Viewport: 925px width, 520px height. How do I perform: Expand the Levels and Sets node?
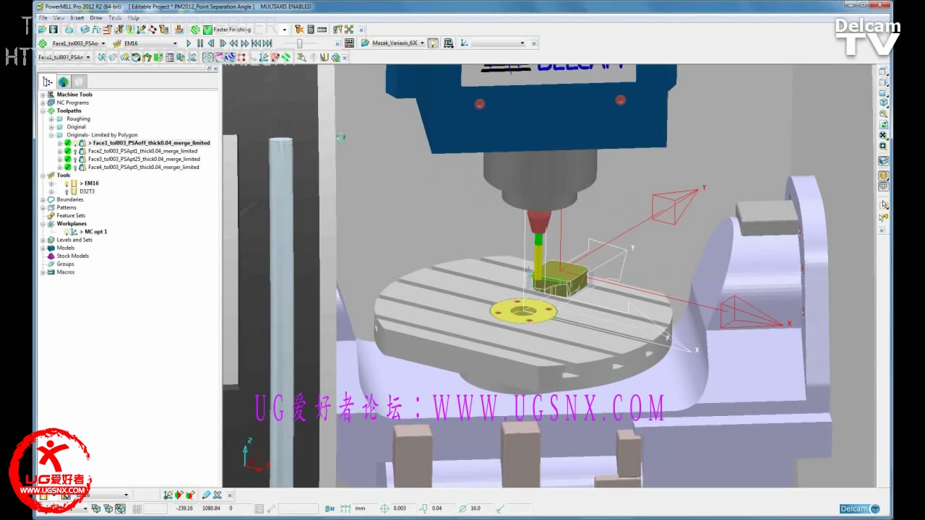coord(43,240)
